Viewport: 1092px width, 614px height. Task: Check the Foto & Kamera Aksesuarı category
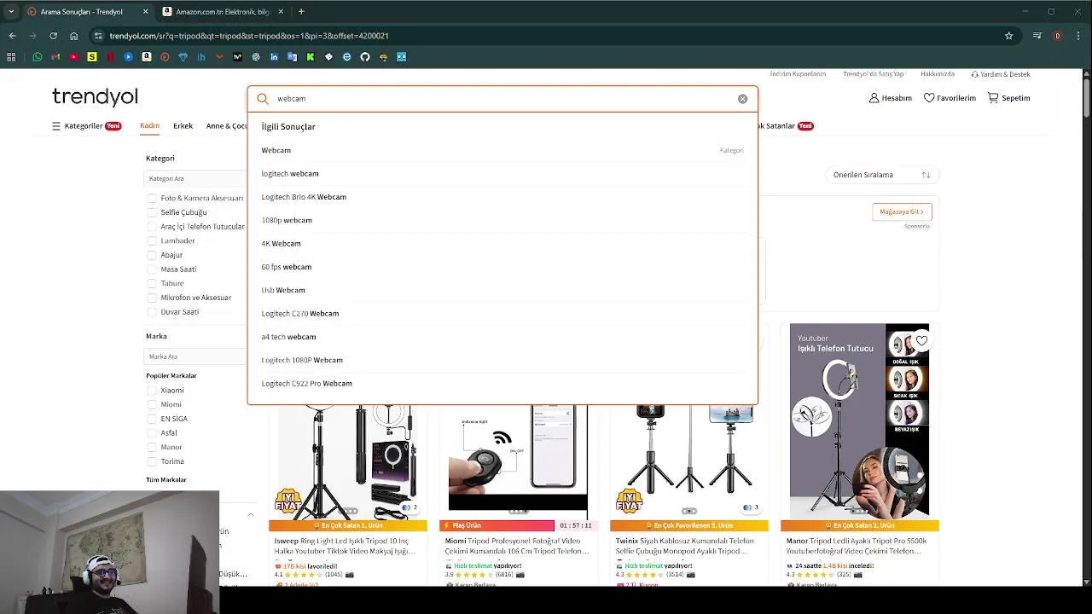(152, 198)
